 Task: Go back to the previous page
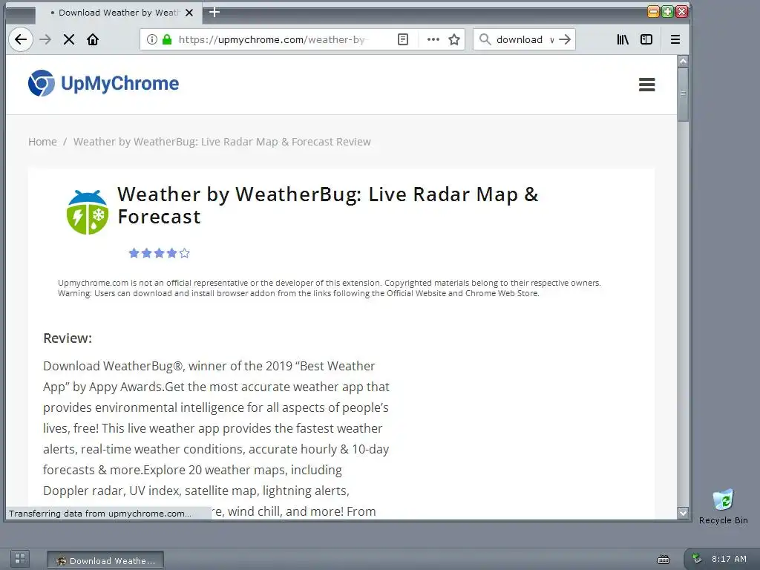tap(20, 39)
